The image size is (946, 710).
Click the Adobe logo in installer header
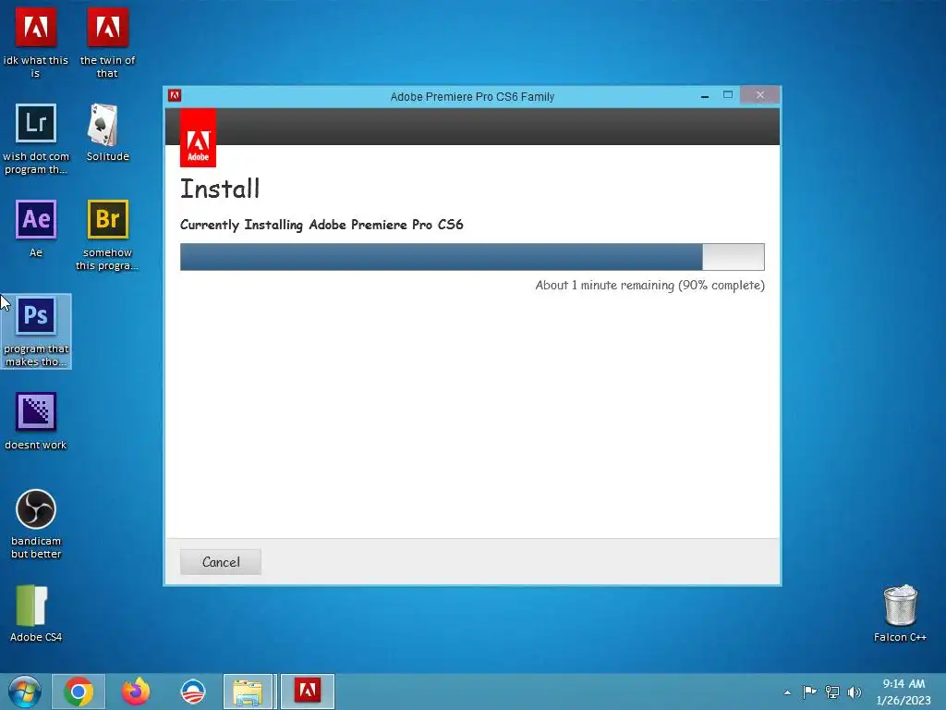tap(198, 139)
